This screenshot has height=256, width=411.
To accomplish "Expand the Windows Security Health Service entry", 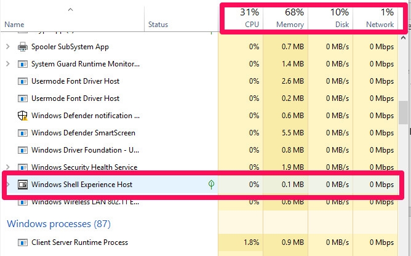I will (8, 167).
